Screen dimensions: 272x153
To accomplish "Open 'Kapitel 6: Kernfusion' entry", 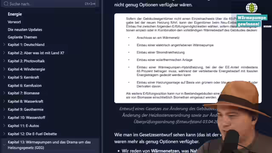I will (x=25, y=85).
